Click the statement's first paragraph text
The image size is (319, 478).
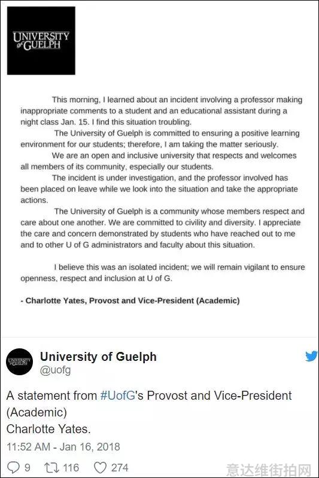[161, 111]
